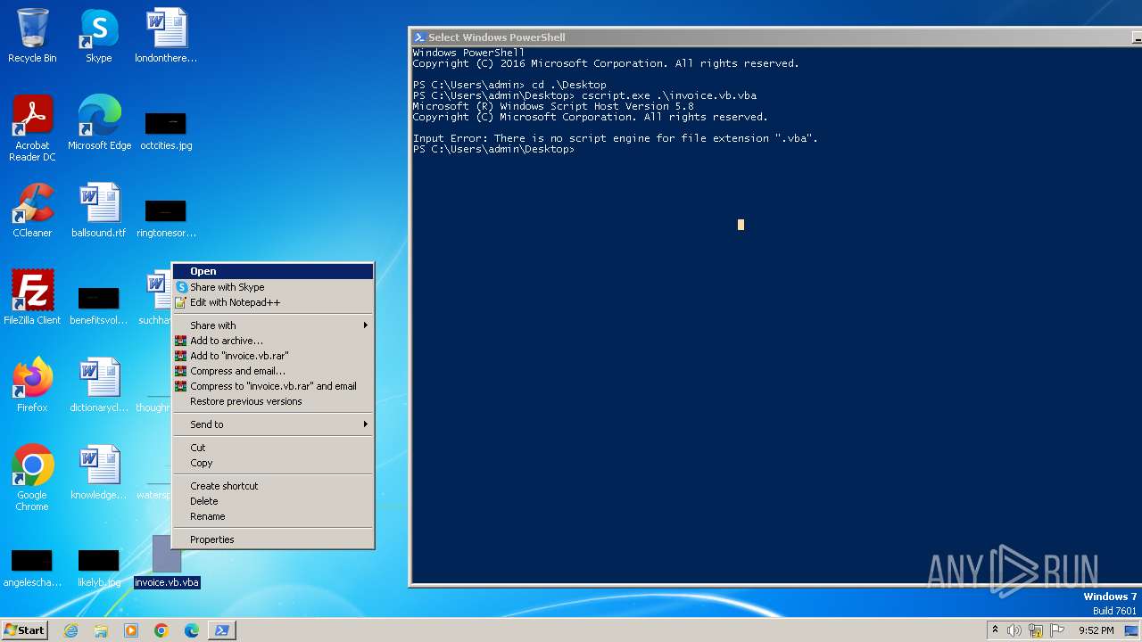Click the cscript.exe command line in PowerShell
Viewport: 1142px width, 642px height.
pyautogui.click(x=584, y=95)
